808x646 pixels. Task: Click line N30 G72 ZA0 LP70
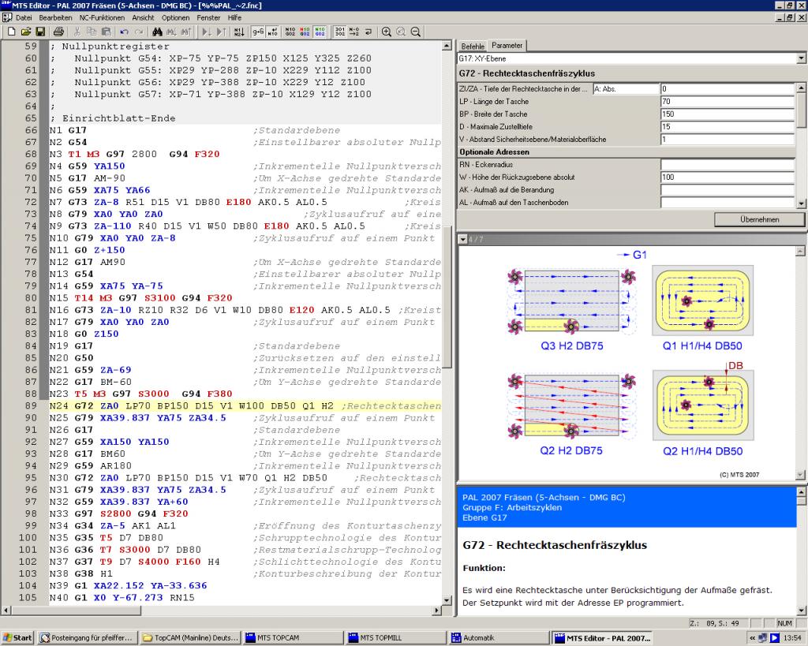(245, 477)
